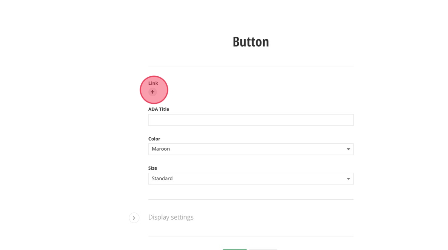Screen dimensions: 448x250
Task: Select the Standard value text
Action: 162,179
